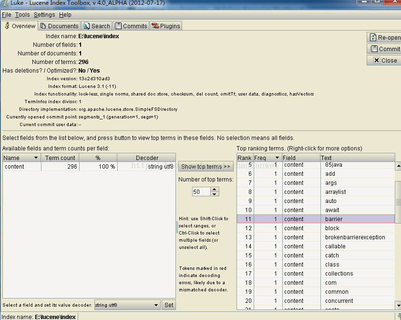Click the Commit button
401x320 pixels.
[x=384, y=49]
